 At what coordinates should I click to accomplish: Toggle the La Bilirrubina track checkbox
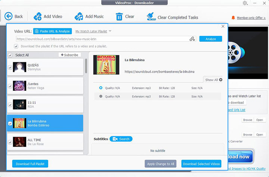(10, 124)
